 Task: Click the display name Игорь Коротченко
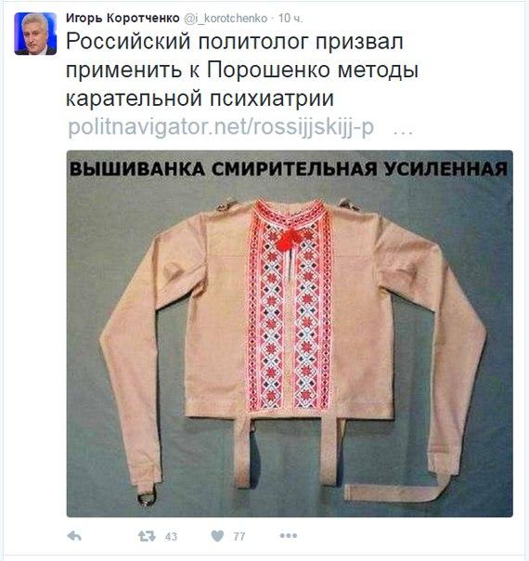point(123,18)
